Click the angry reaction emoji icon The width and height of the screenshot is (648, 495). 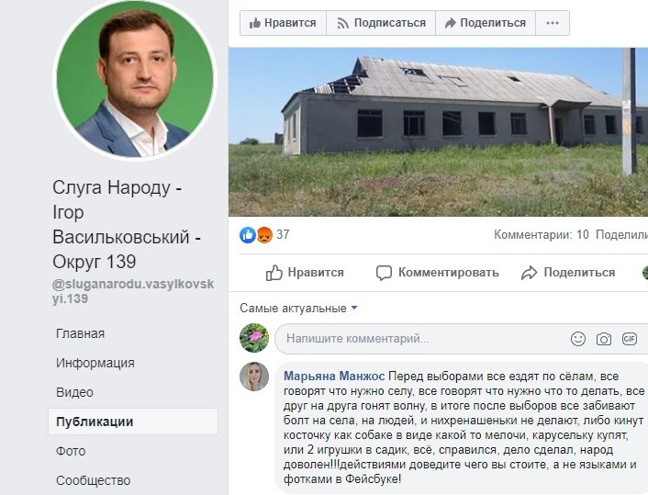264,235
